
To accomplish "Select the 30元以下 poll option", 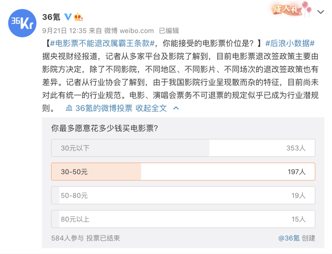I will (183, 148).
